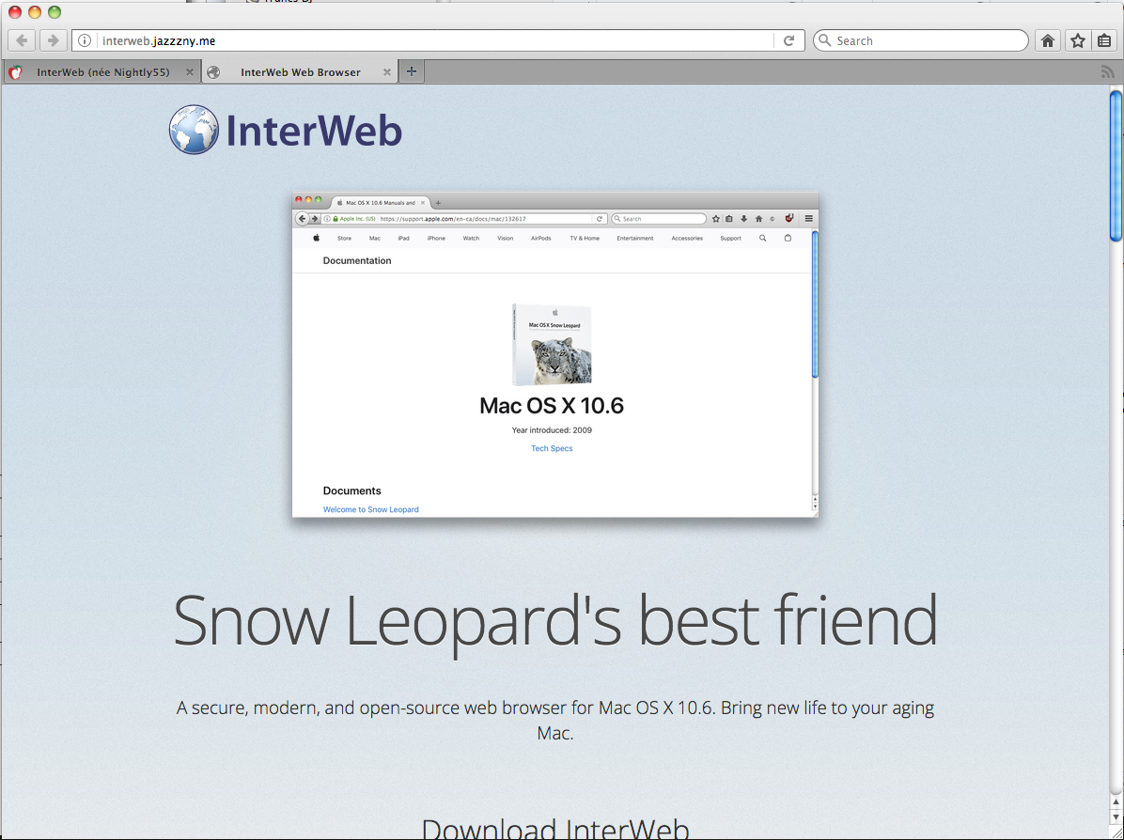The width and height of the screenshot is (1124, 840).
Task: Switch to InterWeb (née Nightly55) tab
Action: coord(101,71)
